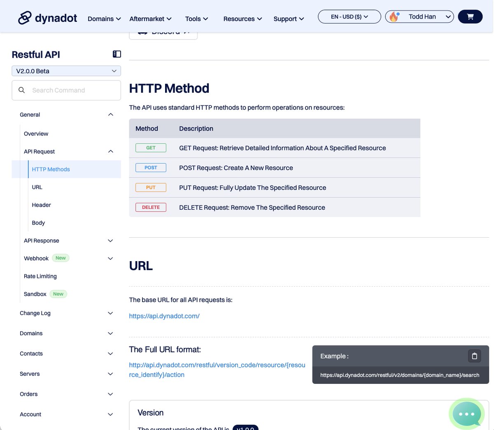
Task: Collapse the General section
Action: (x=110, y=115)
